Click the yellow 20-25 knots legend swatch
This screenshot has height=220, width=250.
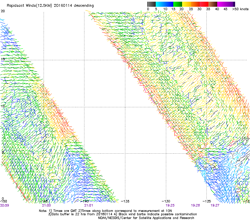pyautogui.click(x=186, y=4)
